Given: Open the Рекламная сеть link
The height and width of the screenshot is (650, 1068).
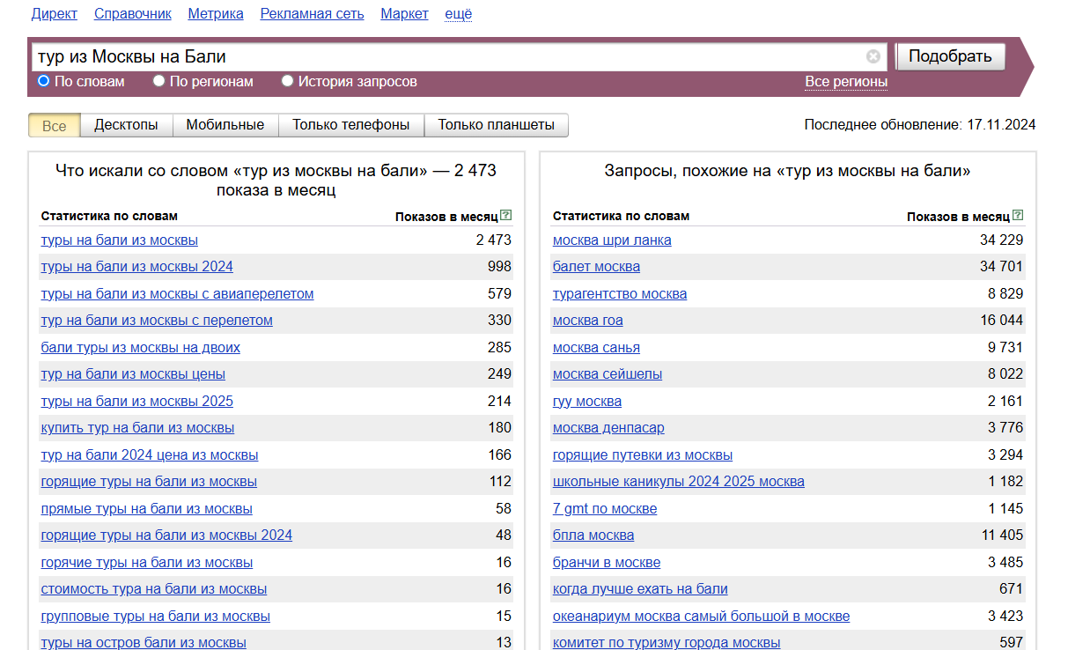Looking at the screenshot, I should (312, 13).
